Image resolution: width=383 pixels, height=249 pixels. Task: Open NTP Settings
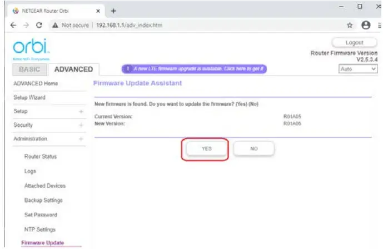40,230
